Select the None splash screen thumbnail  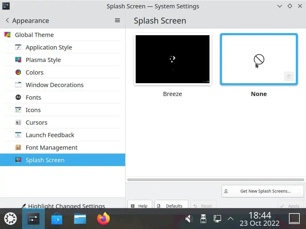[259, 59]
